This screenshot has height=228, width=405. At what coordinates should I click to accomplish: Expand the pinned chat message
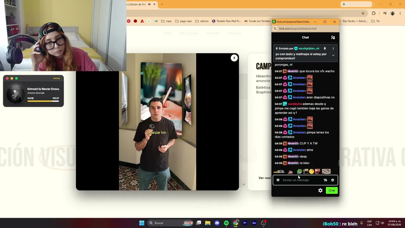click(333, 55)
